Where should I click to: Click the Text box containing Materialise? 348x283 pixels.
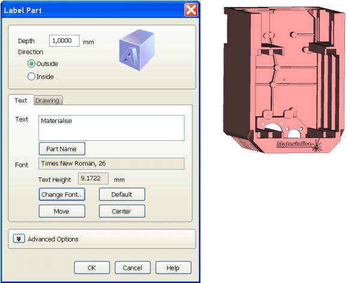click(112, 128)
